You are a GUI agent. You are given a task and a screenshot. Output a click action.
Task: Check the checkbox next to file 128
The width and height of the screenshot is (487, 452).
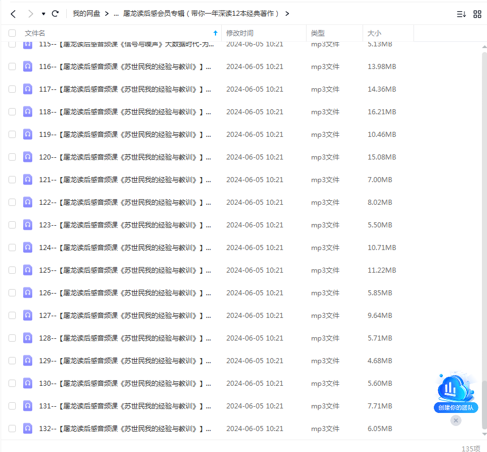pos(12,338)
